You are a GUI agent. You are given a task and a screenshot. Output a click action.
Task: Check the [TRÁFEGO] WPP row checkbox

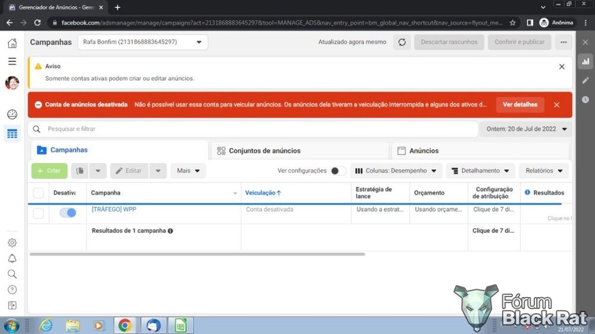coord(38,213)
